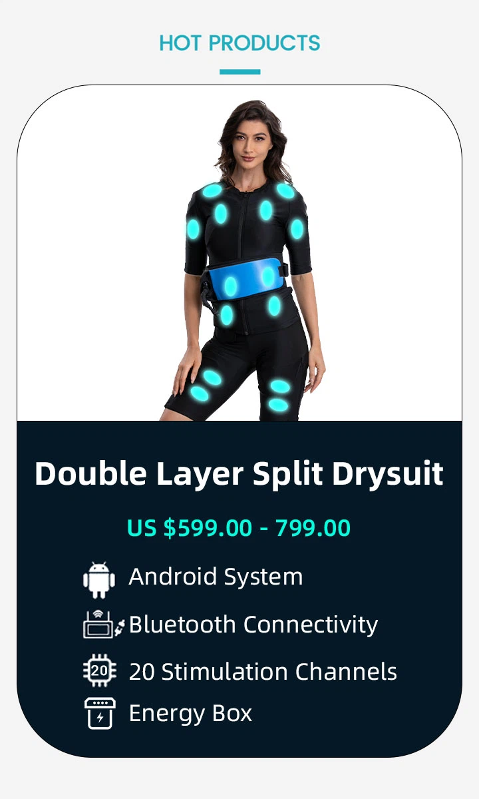Select the Bluetooth device connectivity icon
The image size is (479, 799).
104,625
